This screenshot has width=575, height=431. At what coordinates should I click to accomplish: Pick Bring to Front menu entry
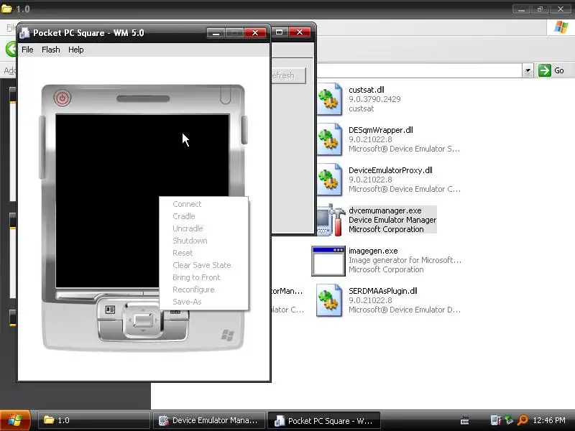pos(196,277)
